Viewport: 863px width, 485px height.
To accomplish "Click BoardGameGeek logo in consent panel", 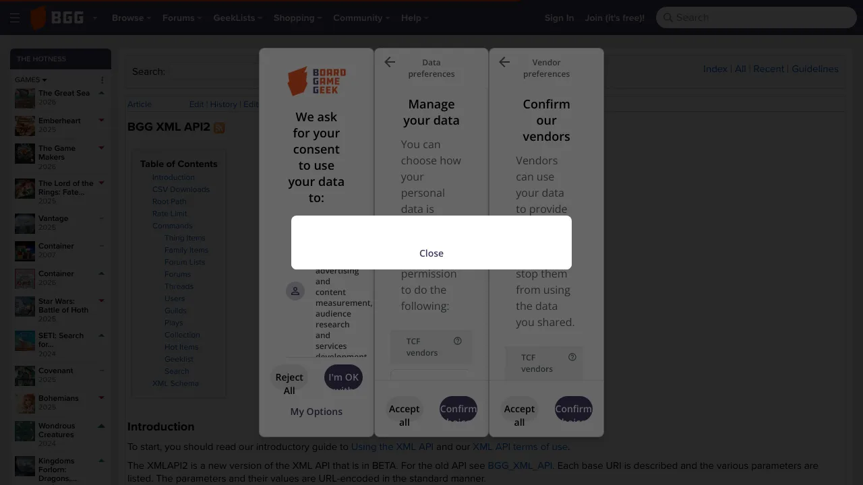I will 316,81.
